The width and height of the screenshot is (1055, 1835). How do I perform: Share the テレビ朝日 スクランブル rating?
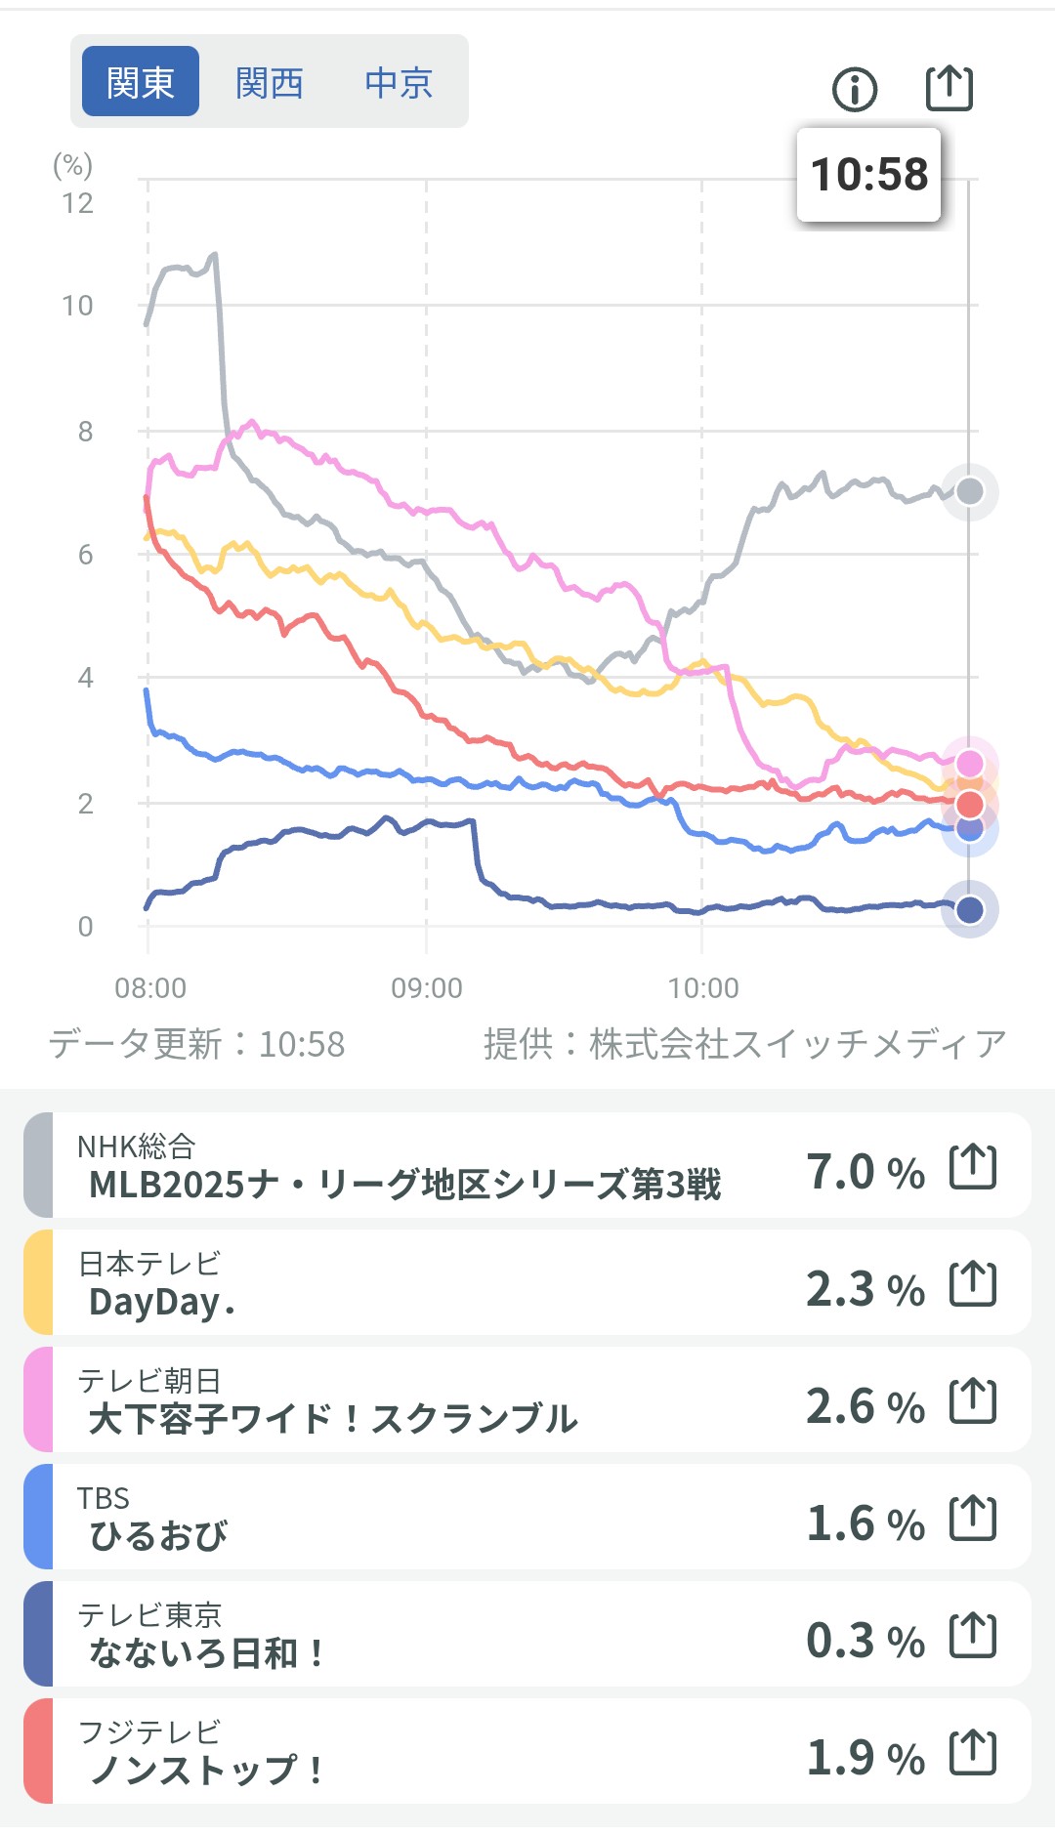973,1400
